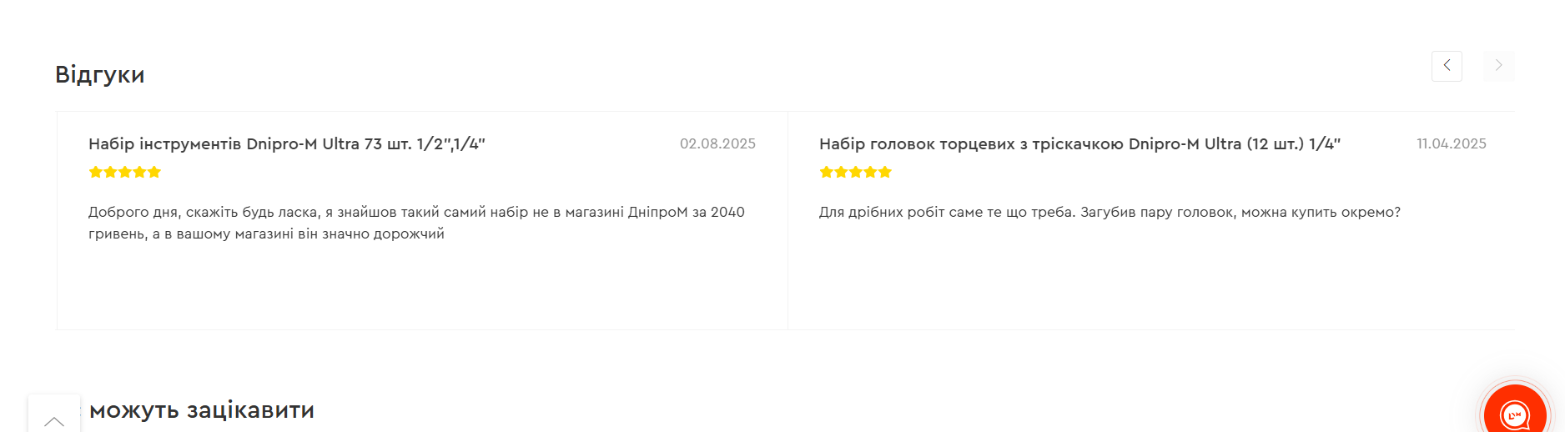1565x432 pixels.
Task: Click the next reviews arrow
Action: point(1498,66)
